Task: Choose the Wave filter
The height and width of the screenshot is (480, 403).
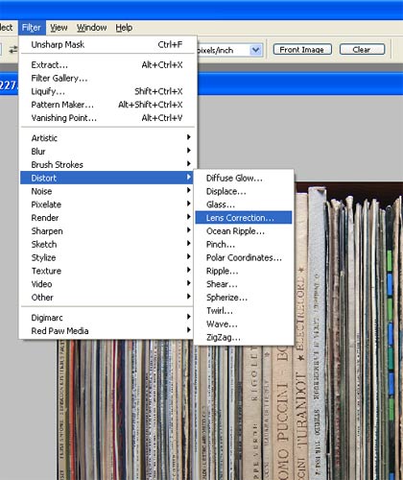Action: [244, 324]
